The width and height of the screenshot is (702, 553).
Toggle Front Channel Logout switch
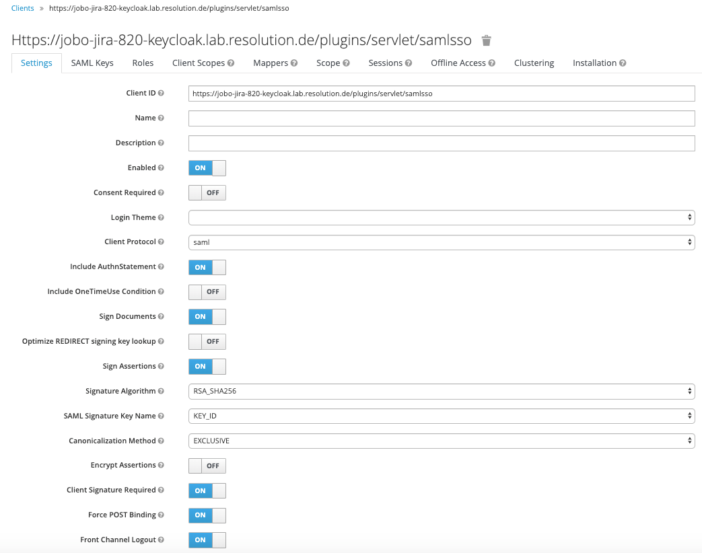(x=207, y=540)
